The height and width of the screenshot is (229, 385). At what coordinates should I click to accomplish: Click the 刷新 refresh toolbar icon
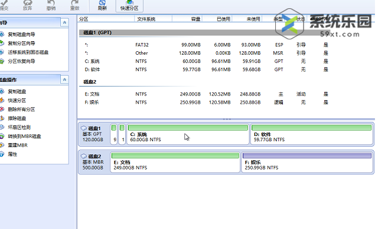tap(102, 3)
